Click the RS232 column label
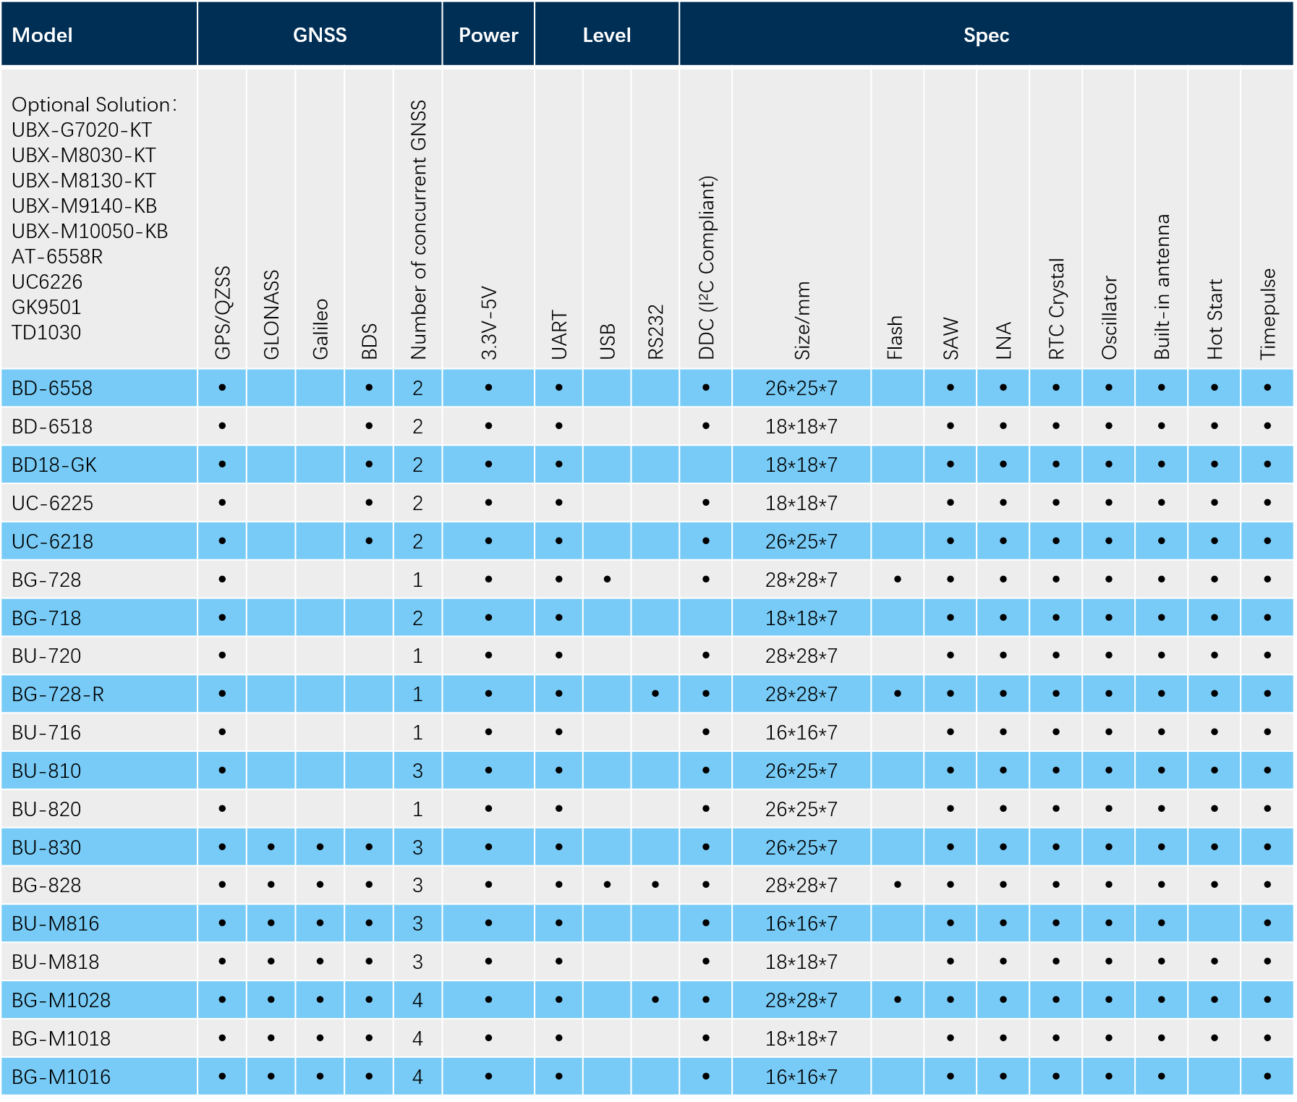Screen dimensions: 1297x1102 (x=655, y=332)
